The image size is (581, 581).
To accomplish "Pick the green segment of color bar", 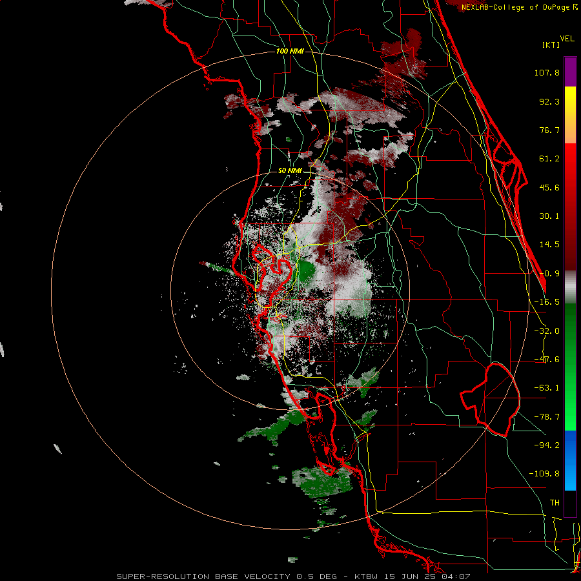I will point(570,367).
